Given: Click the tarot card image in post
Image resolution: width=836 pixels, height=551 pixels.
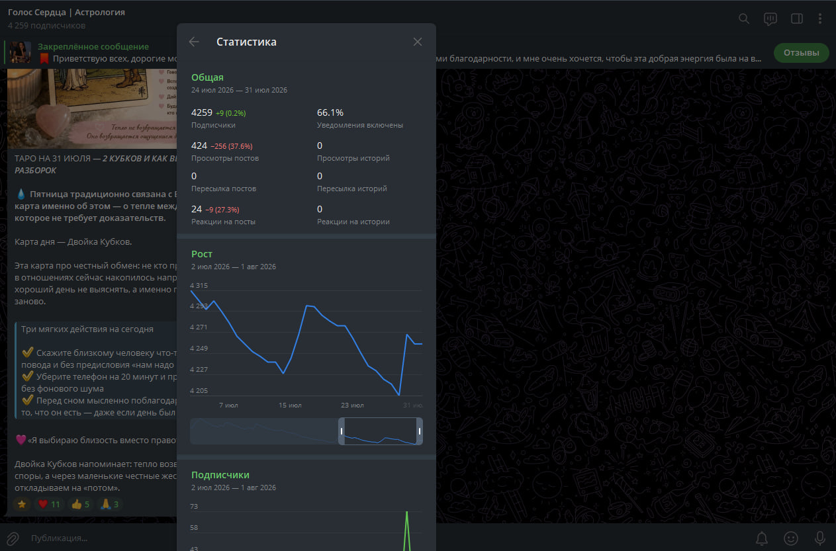Looking at the screenshot, I should (93, 108).
